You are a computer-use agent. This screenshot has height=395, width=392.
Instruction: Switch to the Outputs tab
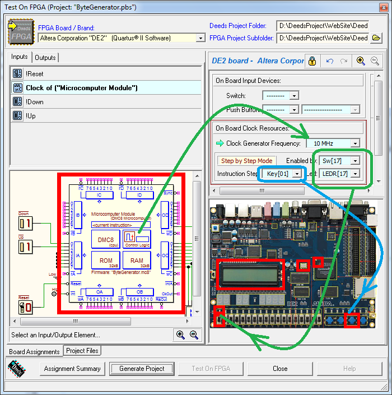[45, 58]
